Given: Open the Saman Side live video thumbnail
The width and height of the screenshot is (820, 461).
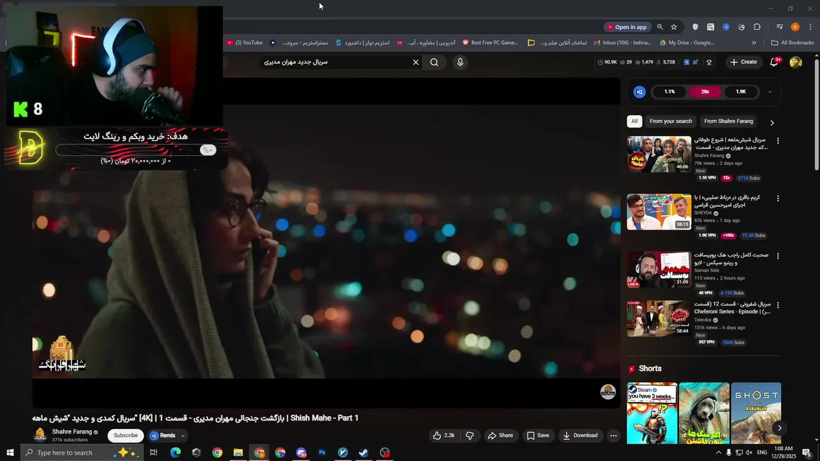Looking at the screenshot, I should coord(659,270).
